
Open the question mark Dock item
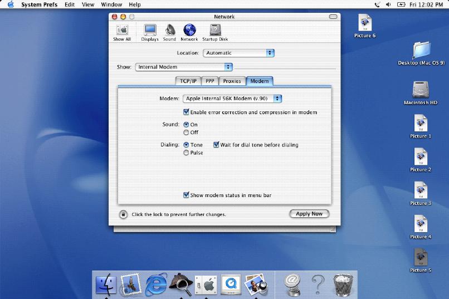click(x=318, y=285)
